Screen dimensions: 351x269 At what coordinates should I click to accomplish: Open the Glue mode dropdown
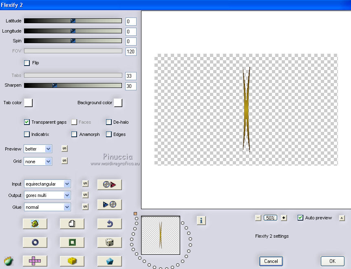[47, 207]
